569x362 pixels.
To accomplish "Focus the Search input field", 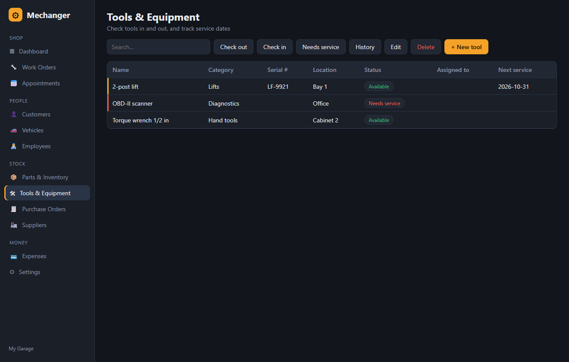I will click(159, 47).
